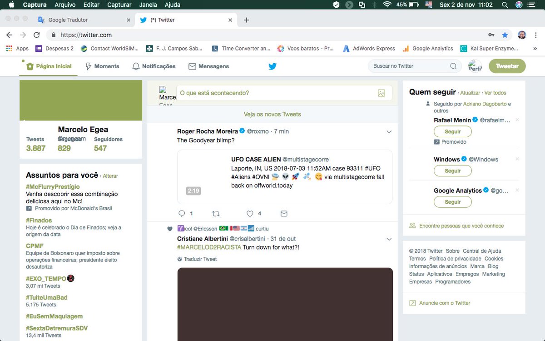Viewport: 545px width, 341px height.
Task: Open Mensagens tab
Action: 208,66
